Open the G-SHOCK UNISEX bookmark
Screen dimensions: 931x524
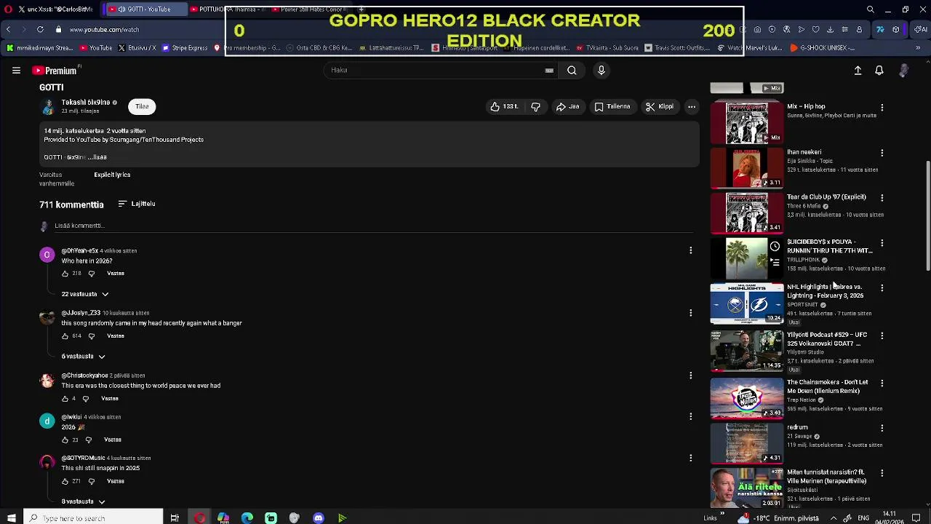pos(823,48)
